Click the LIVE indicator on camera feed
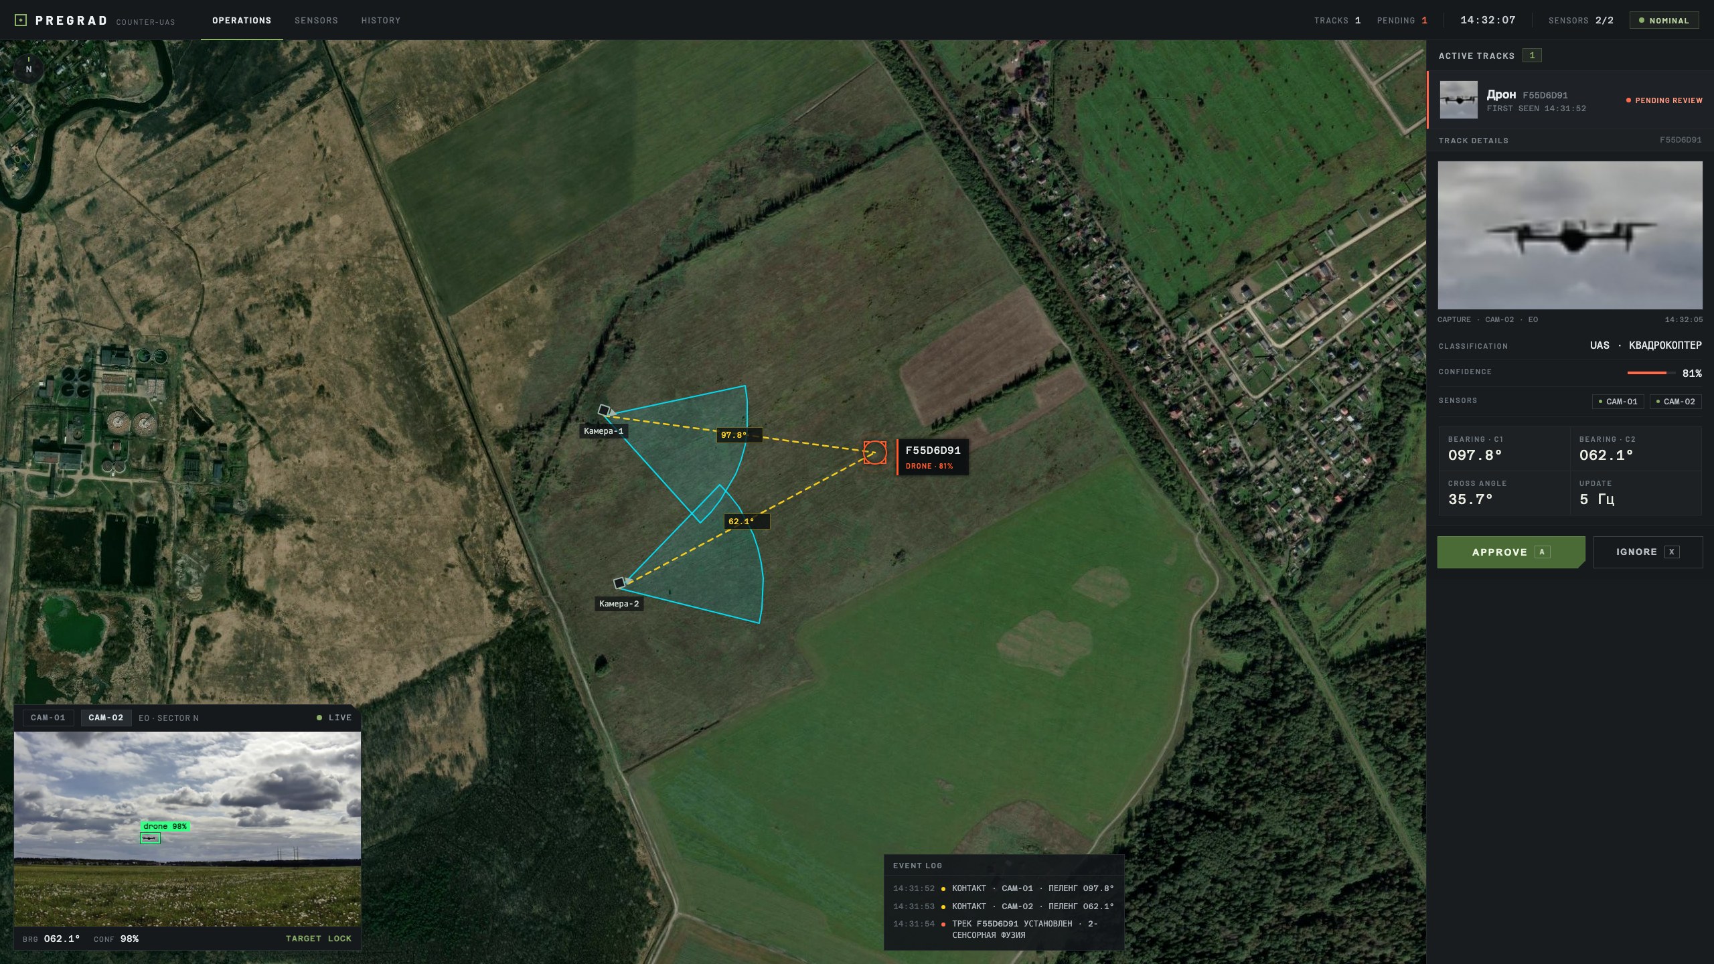 pos(334,718)
